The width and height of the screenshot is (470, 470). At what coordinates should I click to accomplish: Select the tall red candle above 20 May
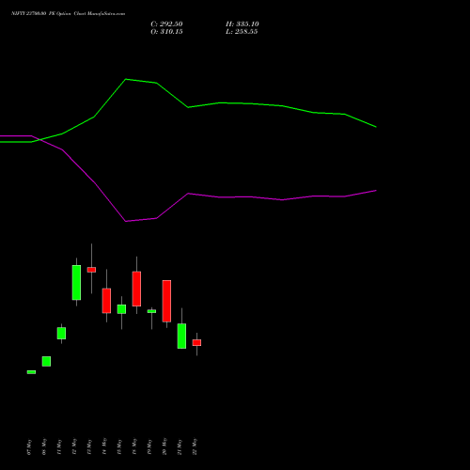166,301
